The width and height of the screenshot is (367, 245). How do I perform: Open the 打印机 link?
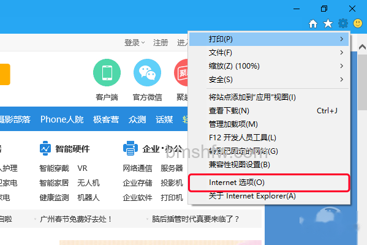[x=172, y=197]
